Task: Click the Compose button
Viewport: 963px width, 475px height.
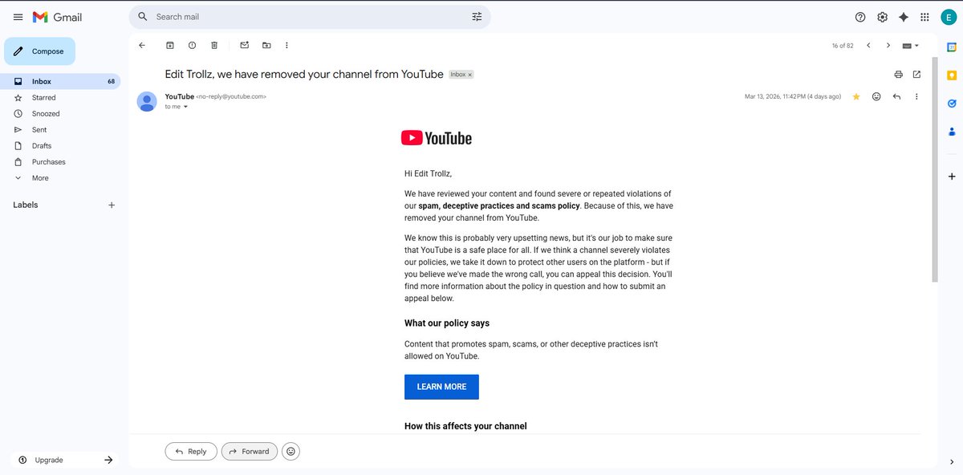Action: 40,51
